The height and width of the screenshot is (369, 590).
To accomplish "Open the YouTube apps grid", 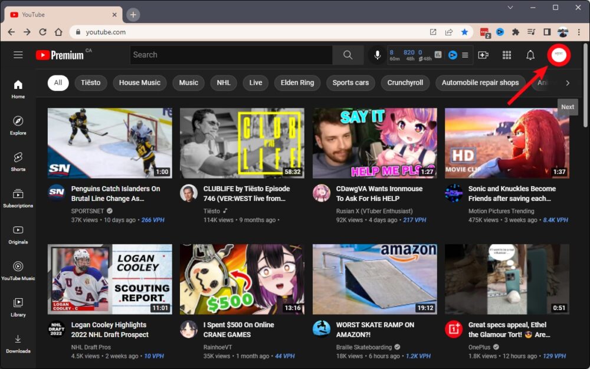I will [507, 55].
